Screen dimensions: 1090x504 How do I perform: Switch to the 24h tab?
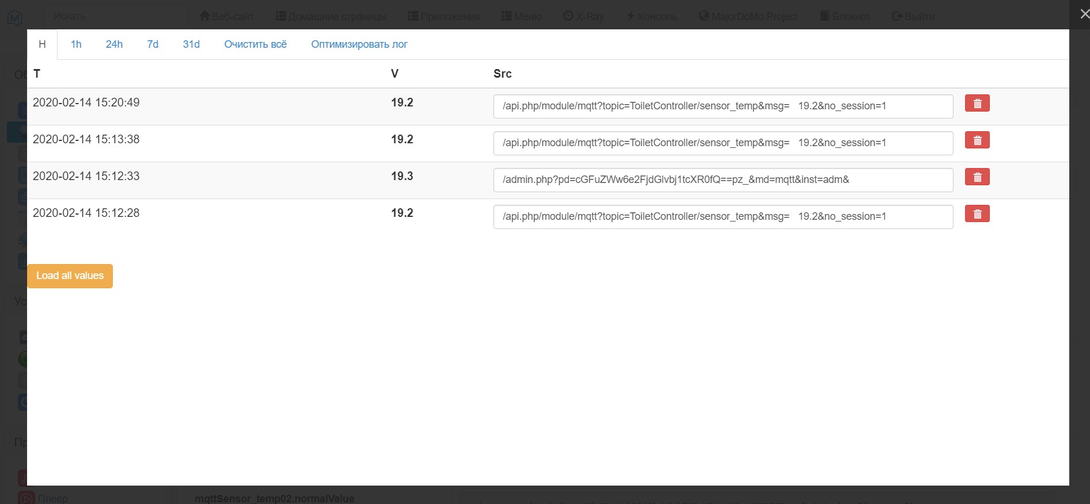pos(114,44)
